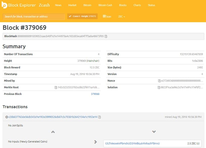Click the Block Explorer title text
206x148 pixels.
tap(22, 5)
